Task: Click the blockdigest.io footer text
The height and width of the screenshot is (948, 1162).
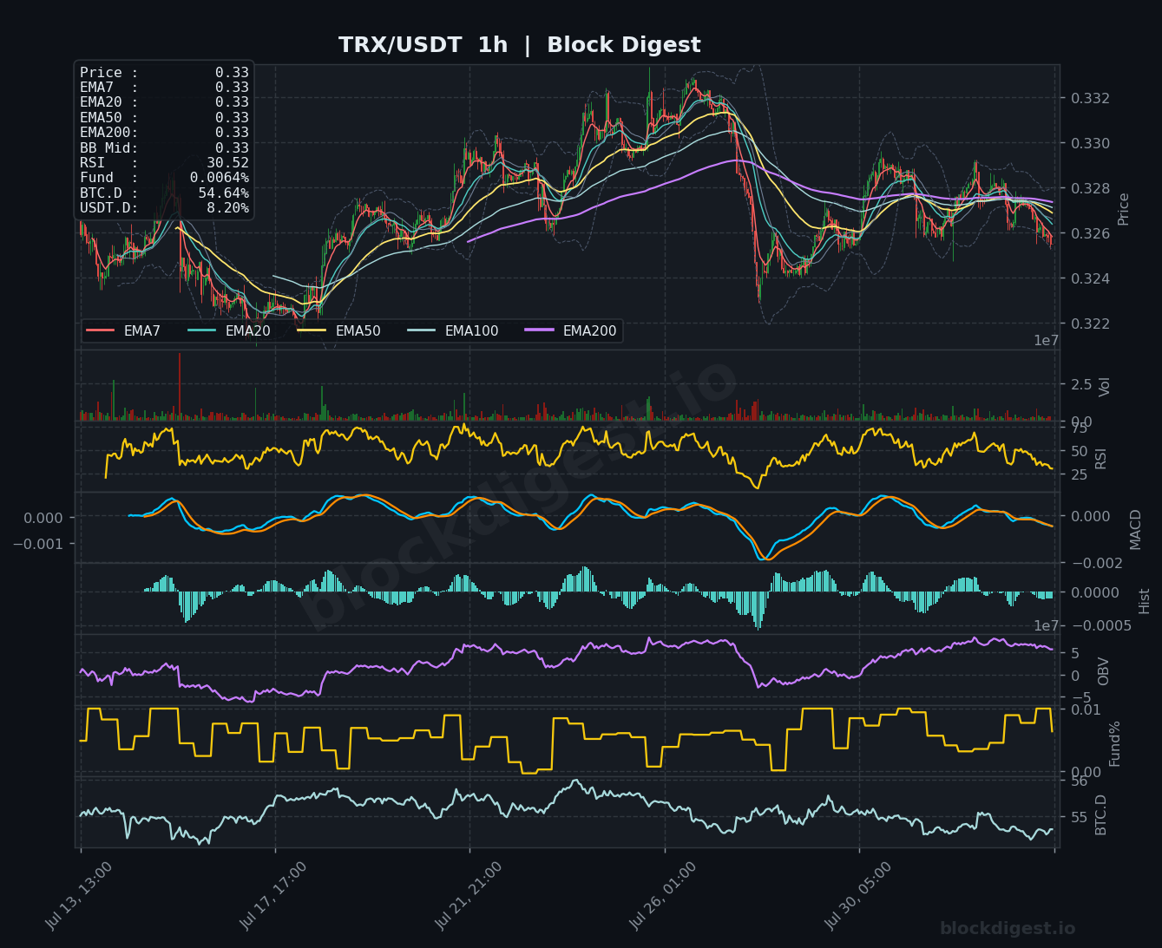Action: tap(1008, 928)
